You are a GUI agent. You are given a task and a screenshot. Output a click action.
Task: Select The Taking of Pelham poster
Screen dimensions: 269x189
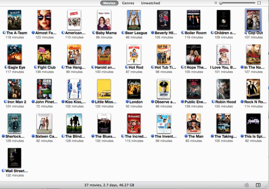(224, 124)
